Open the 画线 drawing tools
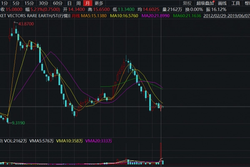The width and height of the screenshot is (250, 167). click(222, 3)
